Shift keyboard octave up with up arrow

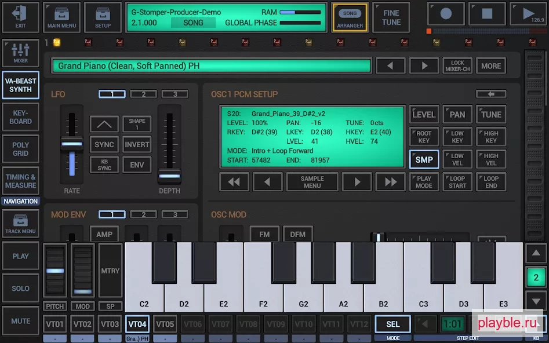point(536,253)
